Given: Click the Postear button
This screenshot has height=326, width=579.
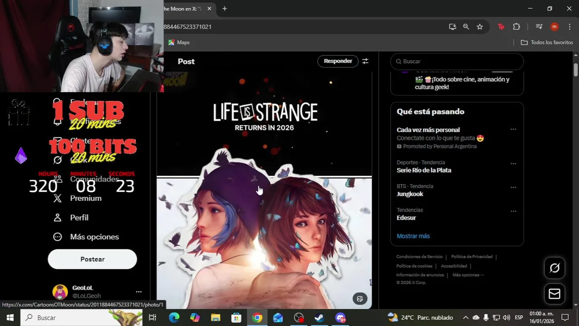Looking at the screenshot, I should click(92, 259).
